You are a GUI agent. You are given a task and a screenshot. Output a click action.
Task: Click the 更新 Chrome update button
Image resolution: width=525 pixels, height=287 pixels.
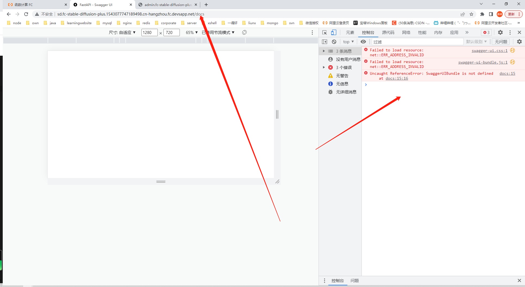(x=514, y=14)
